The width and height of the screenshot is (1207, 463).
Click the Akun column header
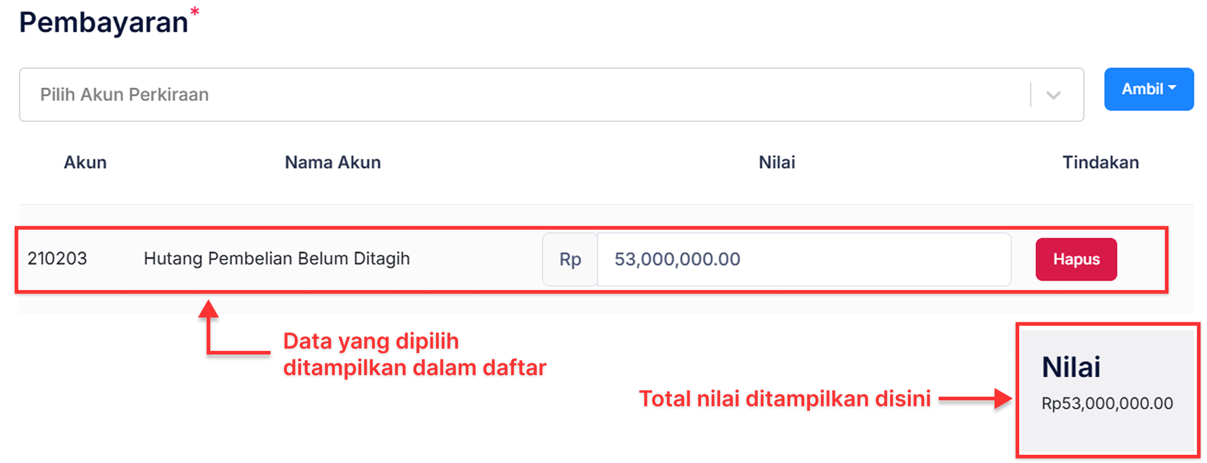pos(85,162)
